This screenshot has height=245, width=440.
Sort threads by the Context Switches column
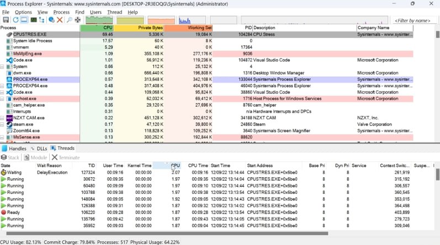[394, 166]
